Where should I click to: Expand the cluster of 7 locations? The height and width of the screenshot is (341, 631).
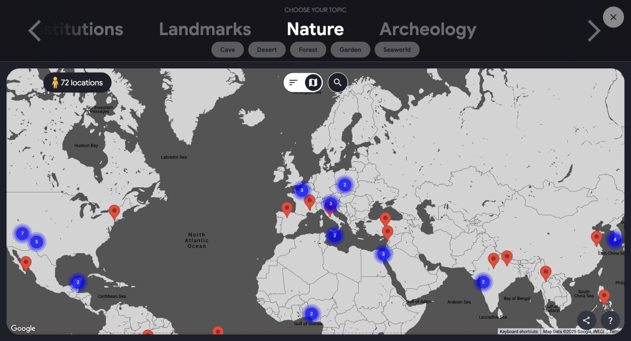tap(22, 233)
